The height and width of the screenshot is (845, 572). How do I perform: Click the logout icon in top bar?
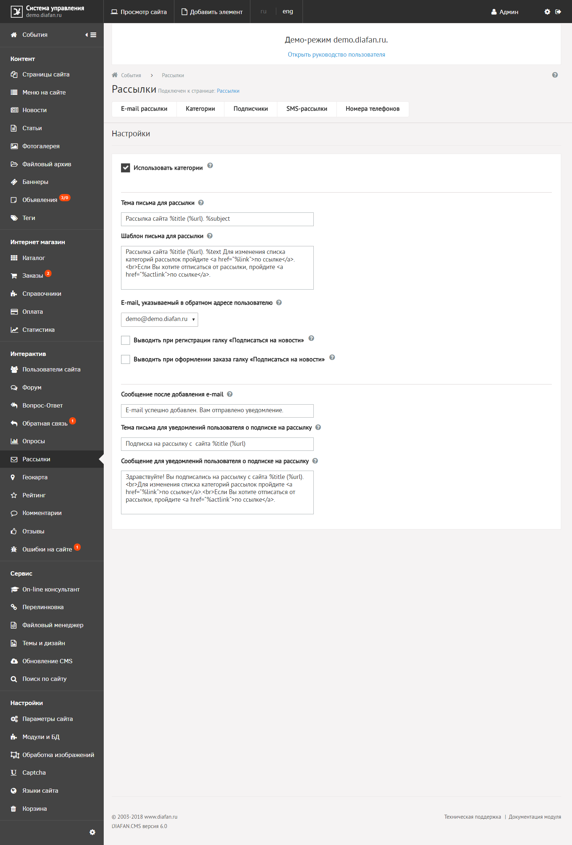pyautogui.click(x=558, y=12)
